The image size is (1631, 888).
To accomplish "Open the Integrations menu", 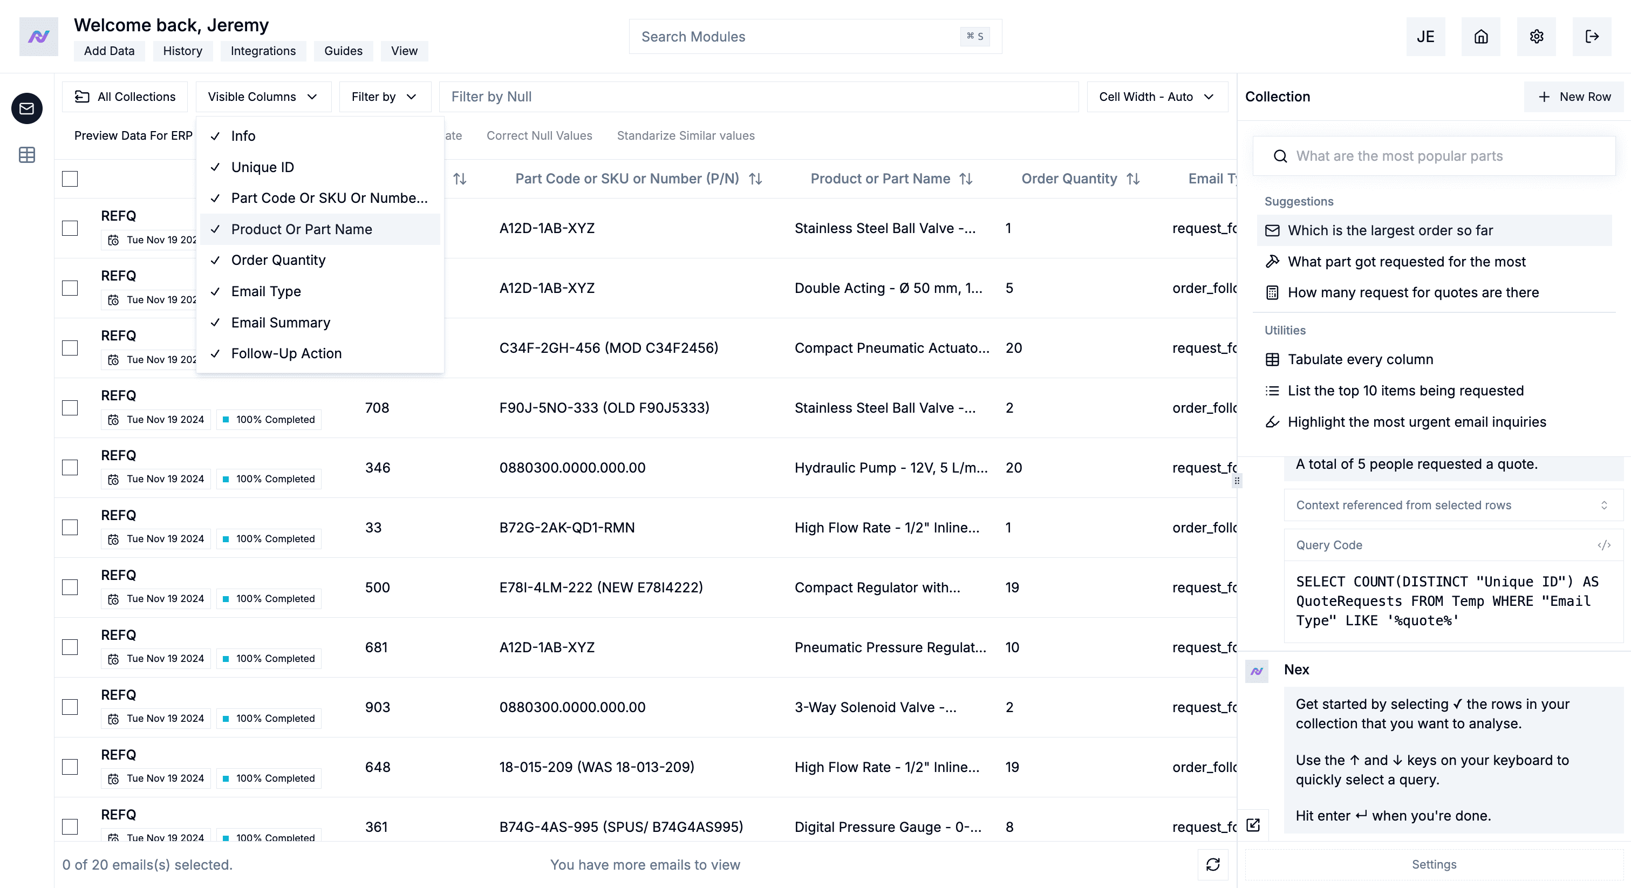I will [x=263, y=51].
